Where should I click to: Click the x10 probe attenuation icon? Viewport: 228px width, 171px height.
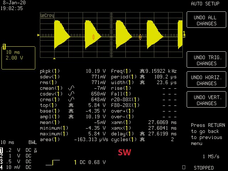pos(35,150)
